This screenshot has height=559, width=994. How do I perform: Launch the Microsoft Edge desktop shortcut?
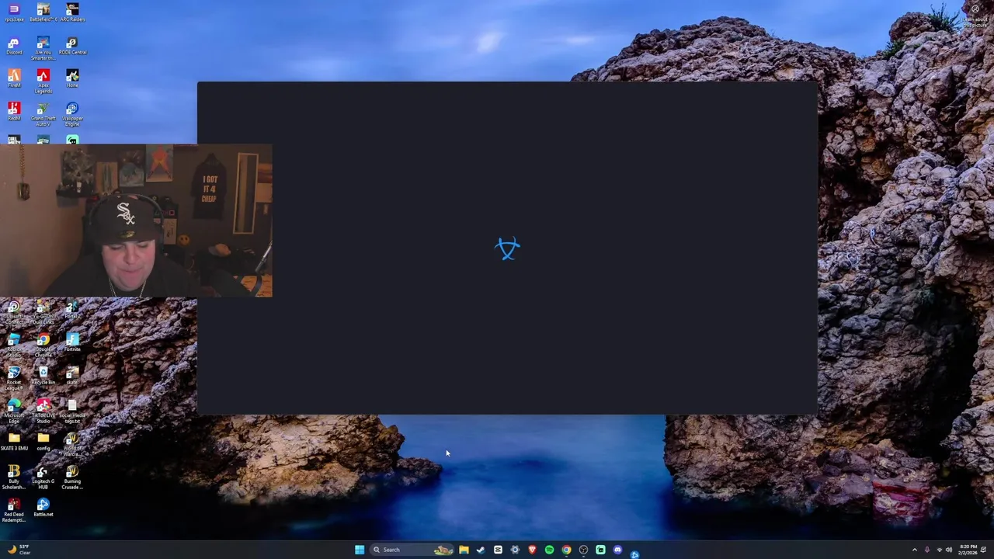click(14, 411)
